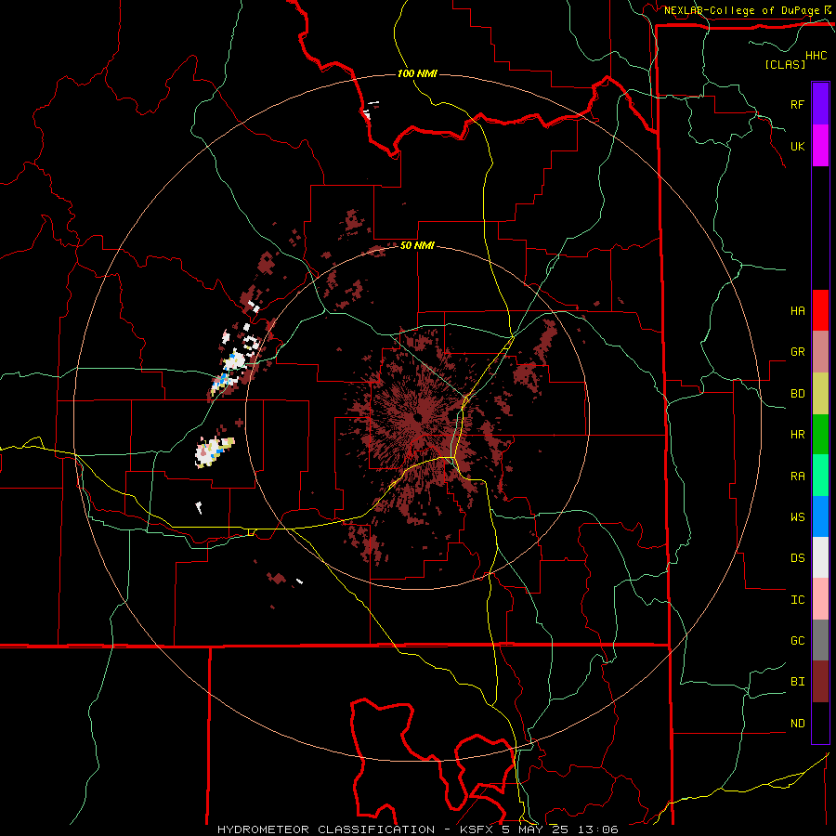Pick the HR green legend swatch
The width and height of the screenshot is (836, 836).
[x=820, y=435]
